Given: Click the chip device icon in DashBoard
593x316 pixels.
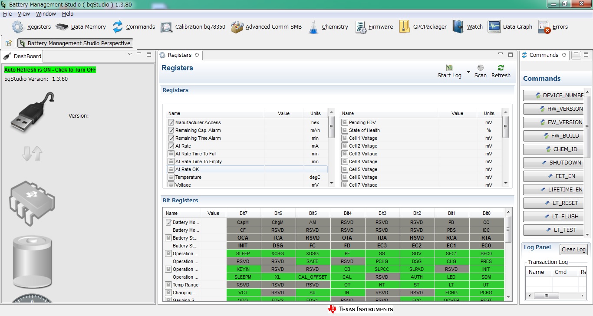Looking at the screenshot, I should coord(33,203).
